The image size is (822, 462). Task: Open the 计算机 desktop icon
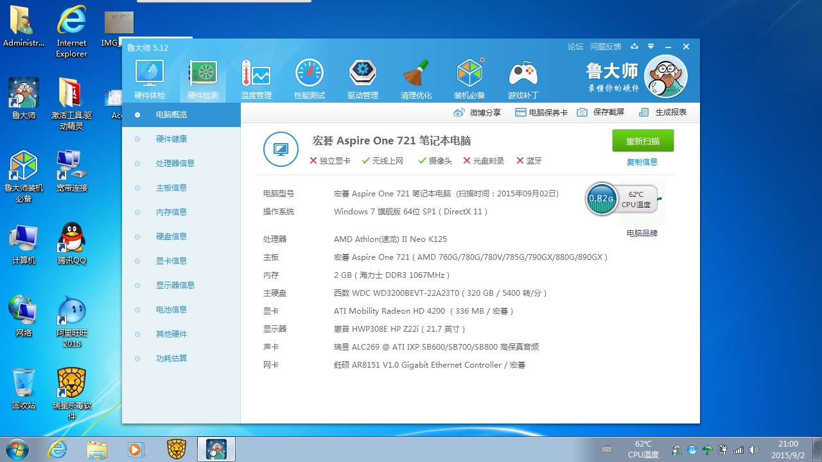(24, 244)
